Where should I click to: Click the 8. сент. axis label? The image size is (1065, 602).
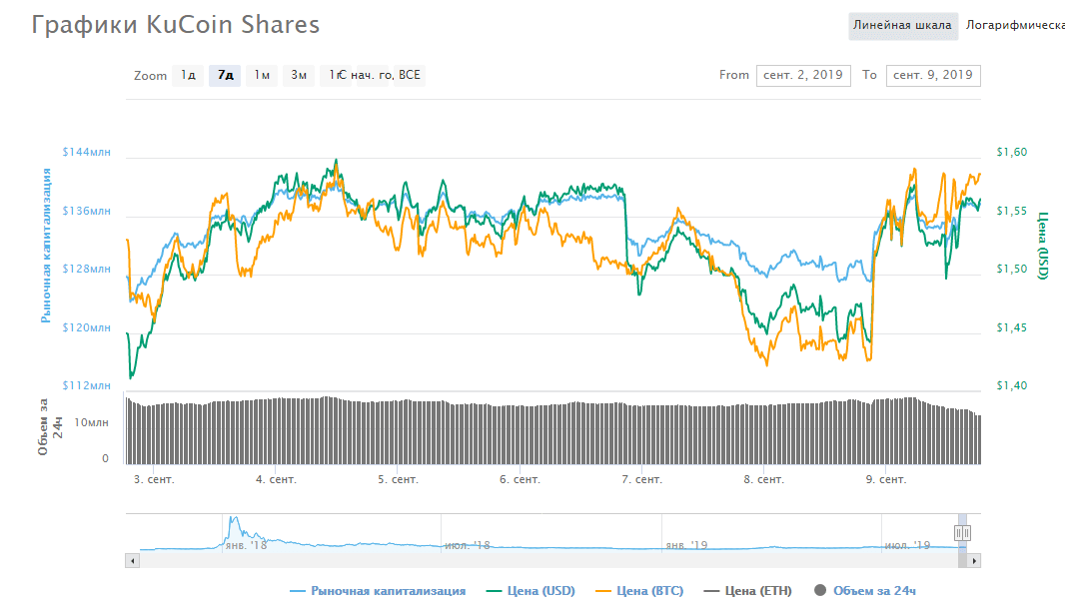[764, 480]
